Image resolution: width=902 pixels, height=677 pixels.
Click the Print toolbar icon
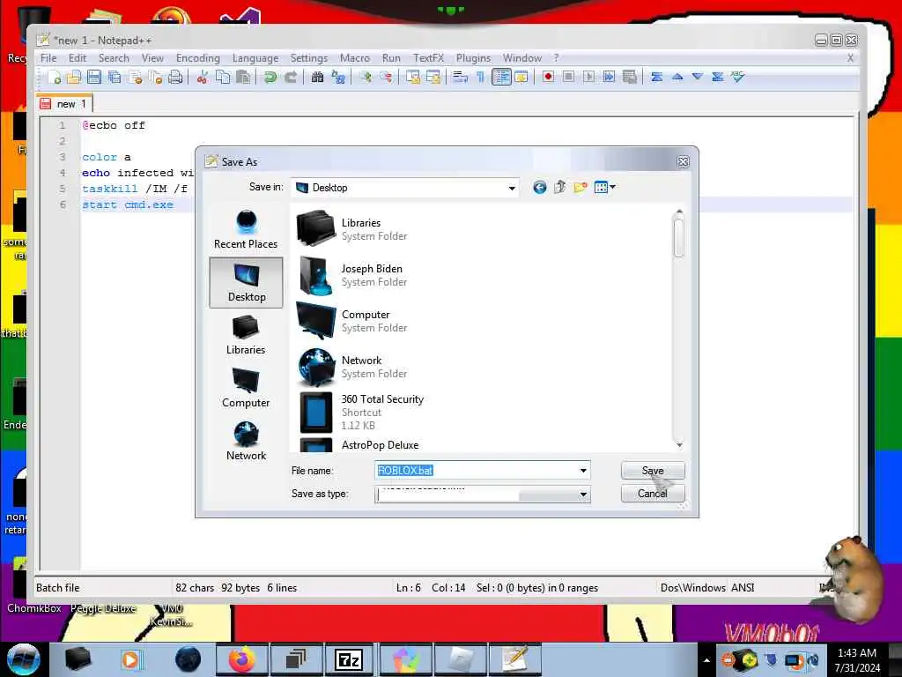click(175, 78)
